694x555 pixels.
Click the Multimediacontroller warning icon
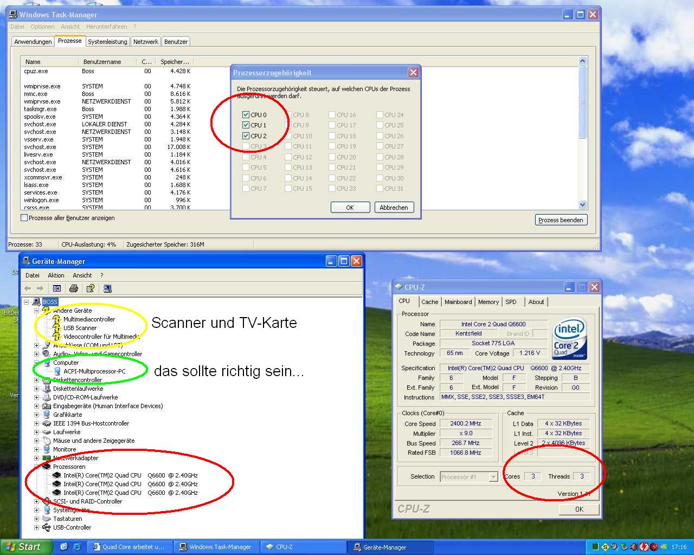pyautogui.click(x=57, y=319)
